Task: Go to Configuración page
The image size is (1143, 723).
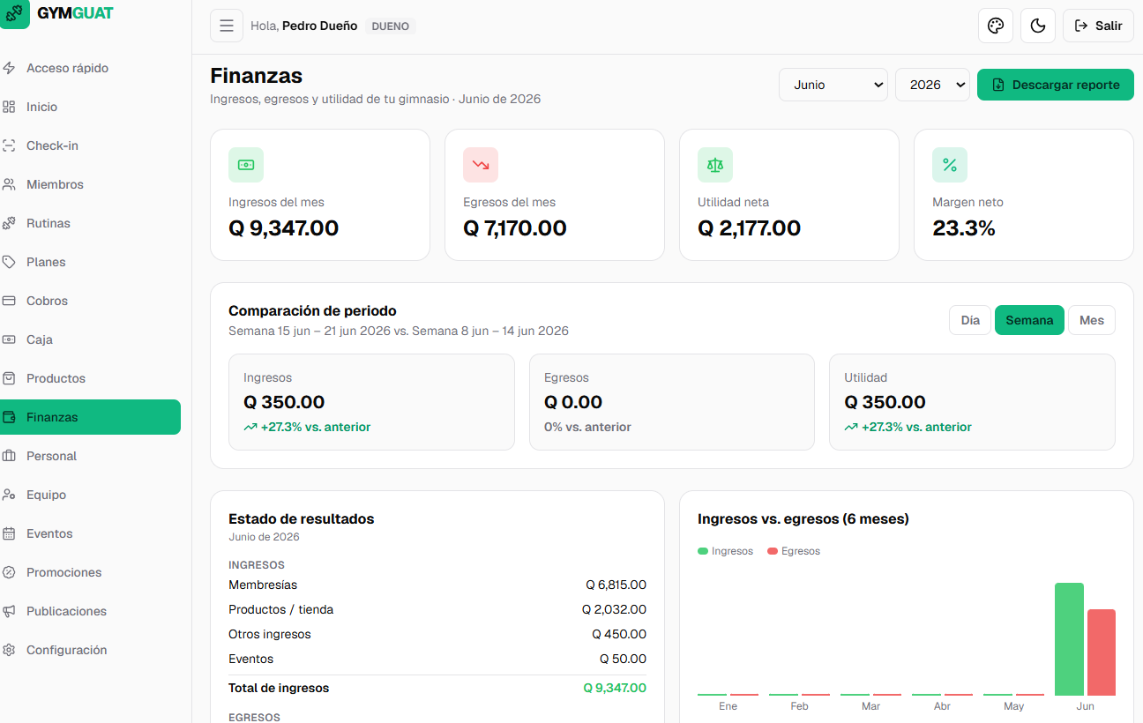Action: [x=88, y=650]
